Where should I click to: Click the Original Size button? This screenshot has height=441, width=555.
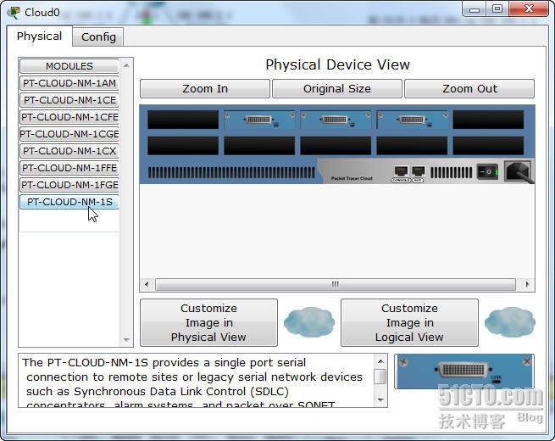click(x=337, y=88)
